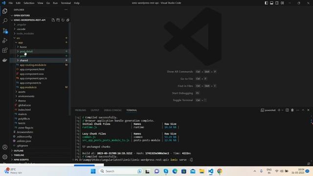
Task: Switch to the PROBLEMS tab
Action: [x=80, y=110]
